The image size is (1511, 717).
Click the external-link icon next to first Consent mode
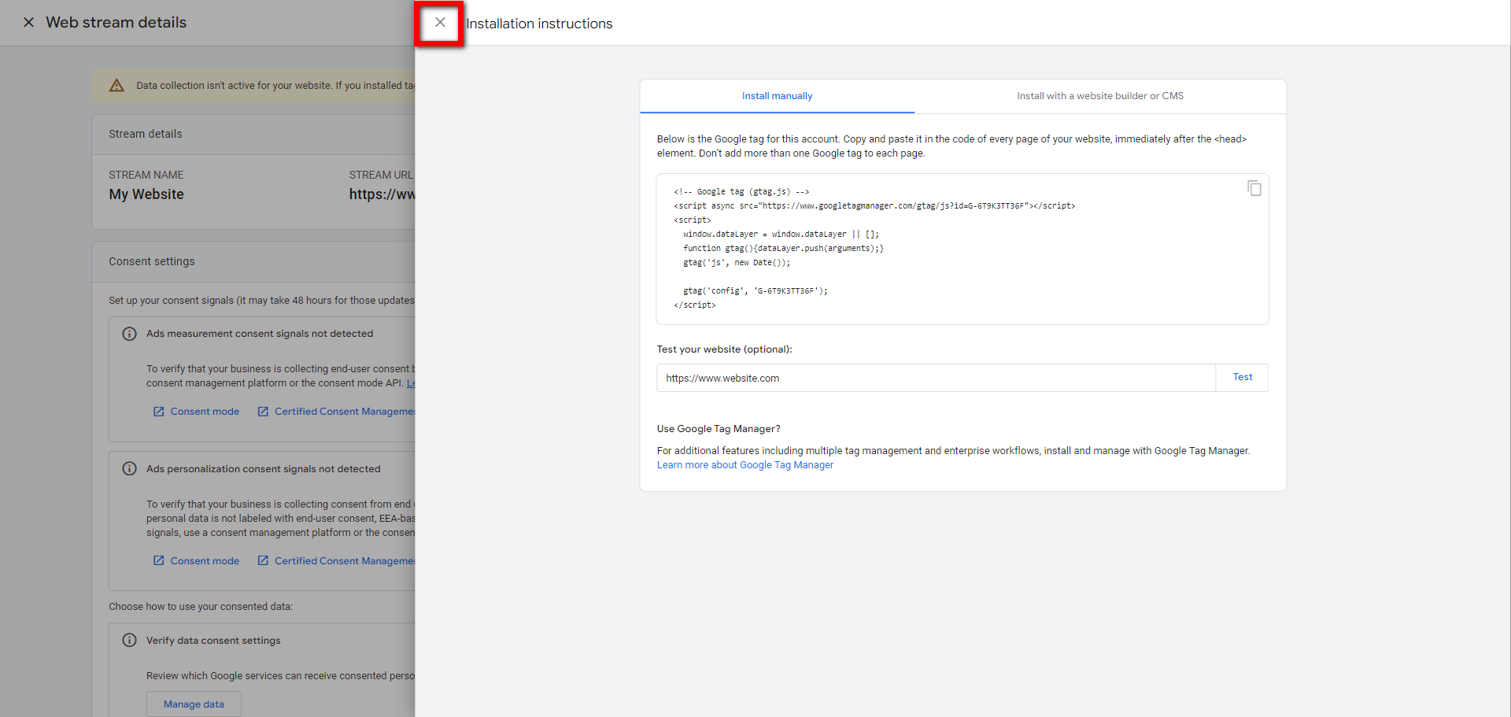pyautogui.click(x=158, y=411)
